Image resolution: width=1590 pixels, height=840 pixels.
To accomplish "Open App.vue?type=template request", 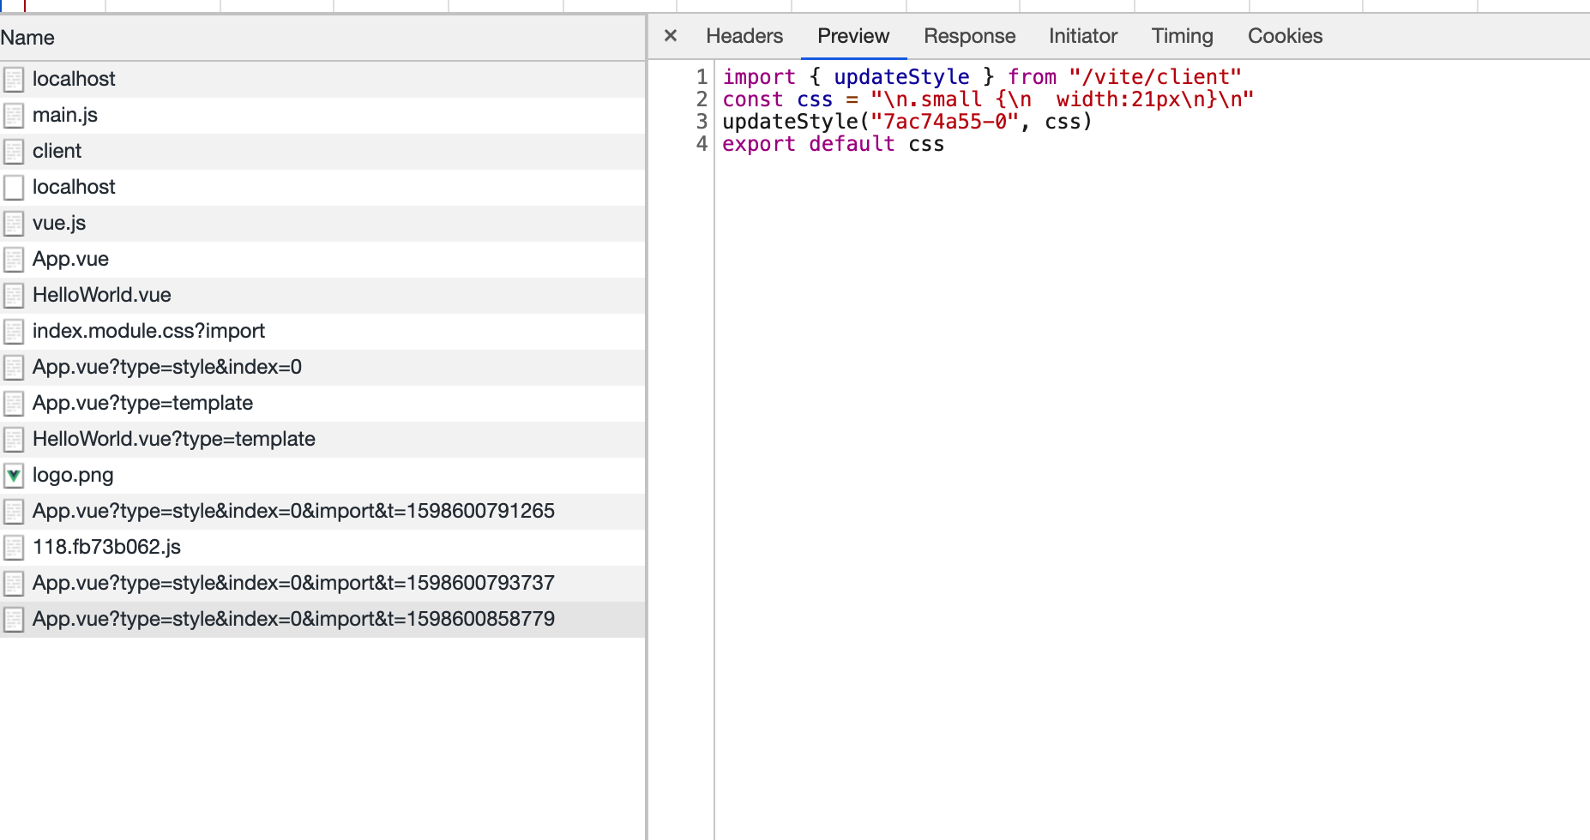I will coord(142,403).
